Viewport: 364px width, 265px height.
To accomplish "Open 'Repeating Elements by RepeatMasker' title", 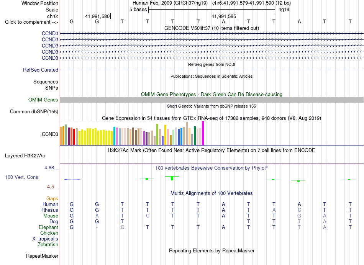I will [x=212, y=250].
